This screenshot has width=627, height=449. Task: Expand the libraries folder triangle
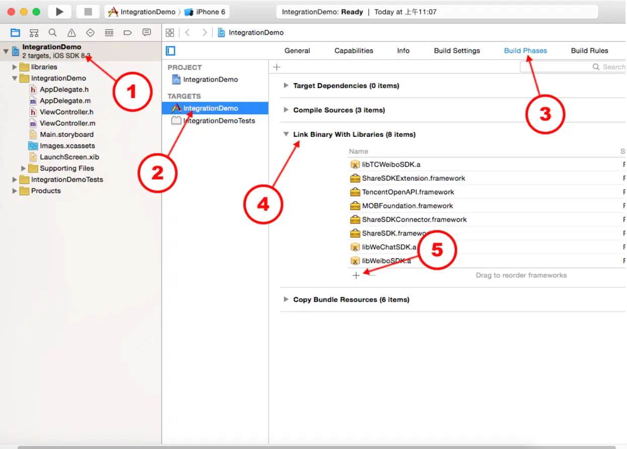(x=15, y=67)
